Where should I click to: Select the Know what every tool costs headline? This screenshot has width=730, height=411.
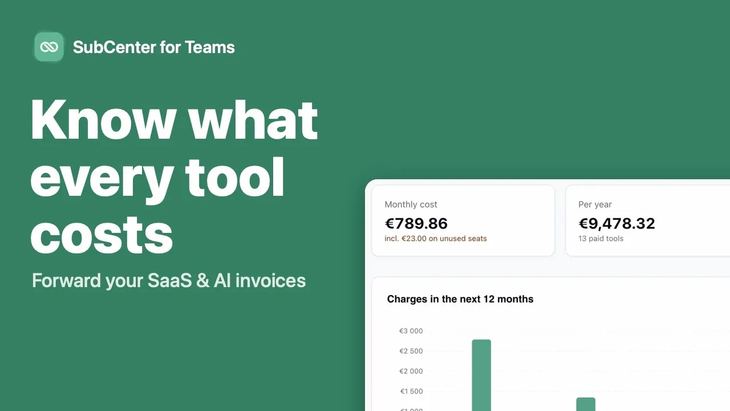pos(174,177)
